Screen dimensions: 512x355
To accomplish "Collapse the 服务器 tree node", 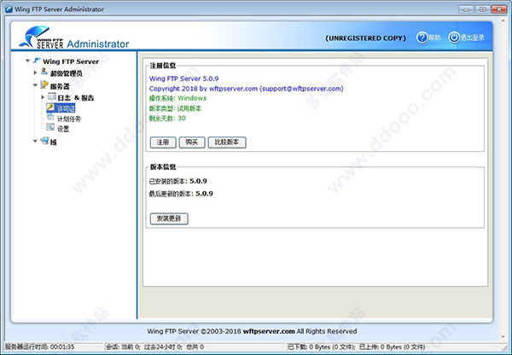I will (x=35, y=85).
